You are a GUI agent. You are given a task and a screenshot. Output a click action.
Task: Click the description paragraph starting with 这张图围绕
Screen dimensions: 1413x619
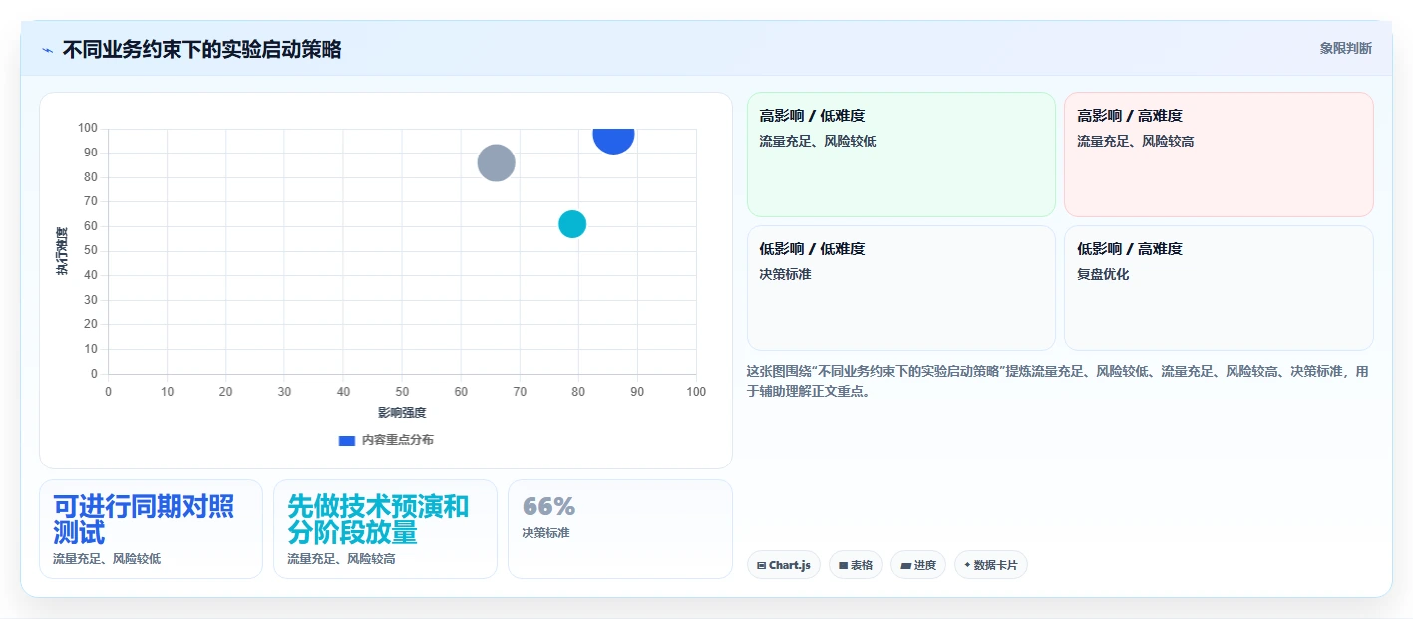1058,381
